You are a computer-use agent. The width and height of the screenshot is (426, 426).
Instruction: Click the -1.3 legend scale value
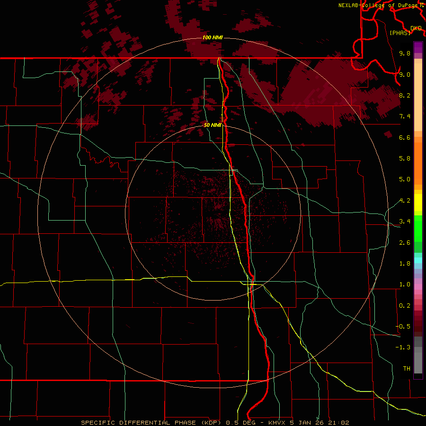click(x=403, y=347)
